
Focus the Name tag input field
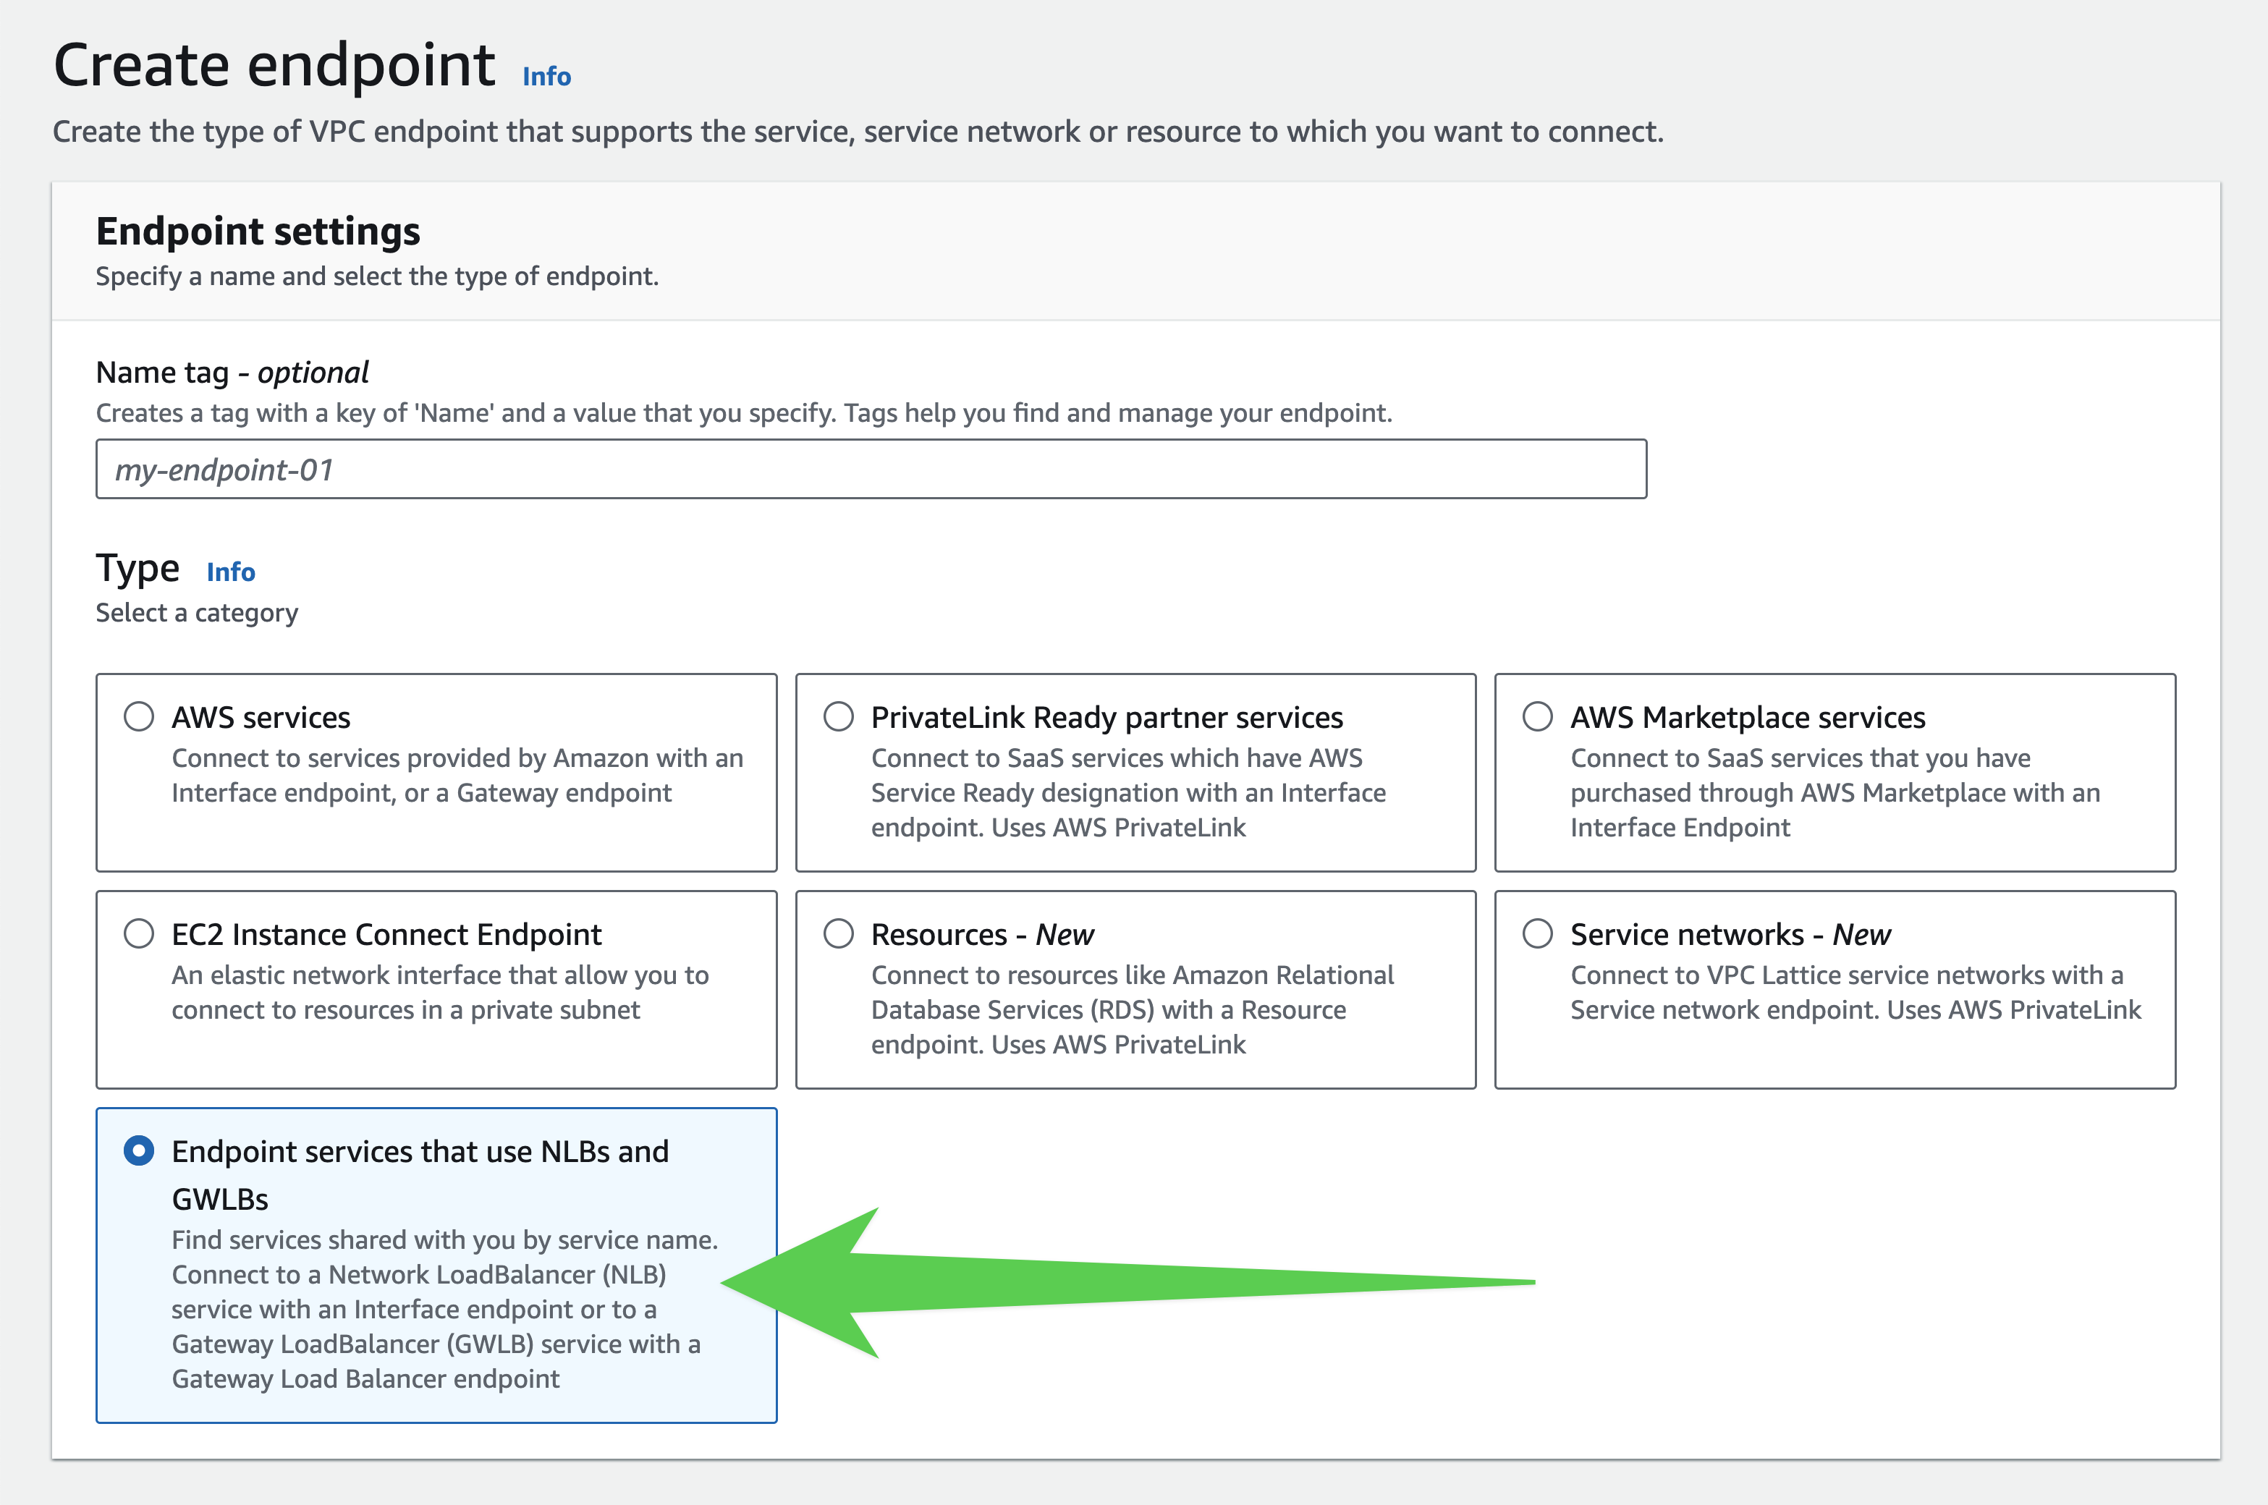point(871,470)
